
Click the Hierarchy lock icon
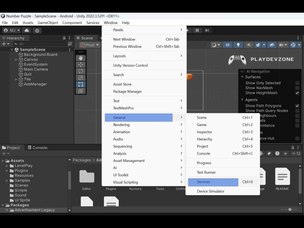pos(64,38)
